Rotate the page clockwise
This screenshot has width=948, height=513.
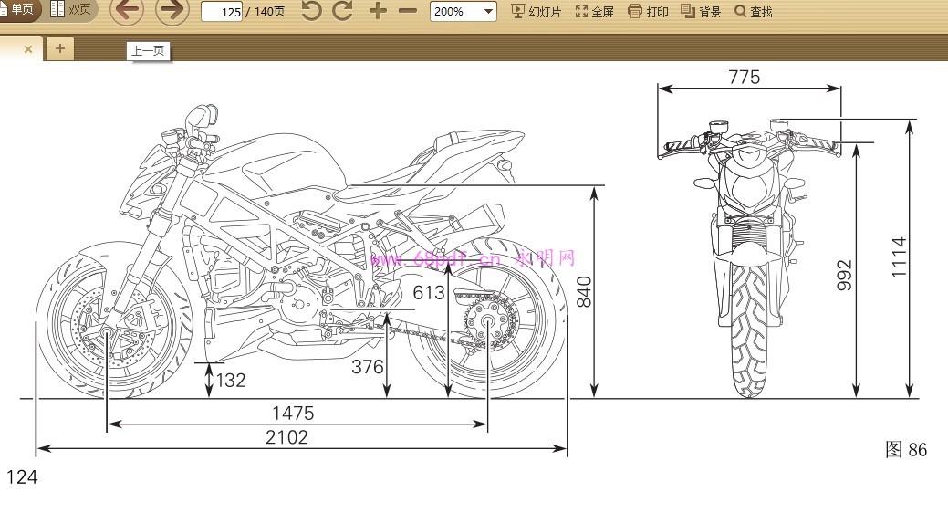click(x=342, y=11)
